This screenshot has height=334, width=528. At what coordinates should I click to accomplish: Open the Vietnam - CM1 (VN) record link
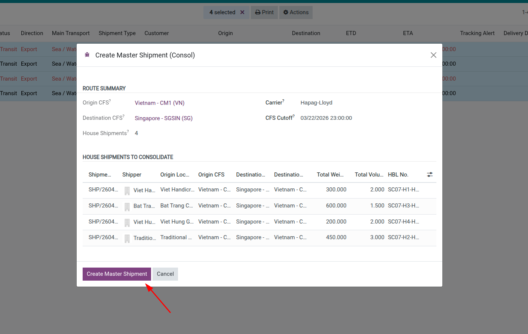click(x=159, y=103)
